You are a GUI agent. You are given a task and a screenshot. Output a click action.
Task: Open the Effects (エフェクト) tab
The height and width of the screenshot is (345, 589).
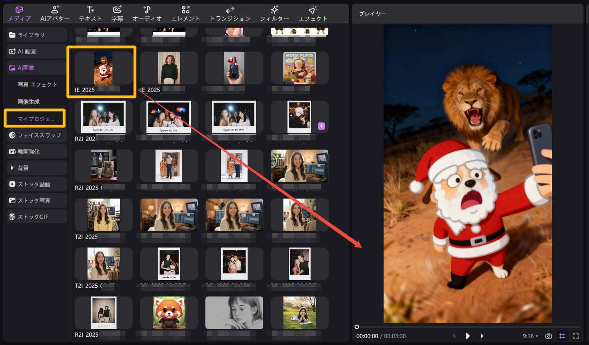point(313,14)
